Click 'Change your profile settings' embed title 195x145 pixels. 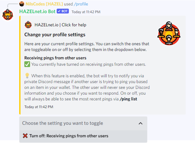click(x=55, y=35)
